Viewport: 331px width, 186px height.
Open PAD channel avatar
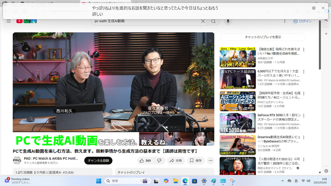click(17, 160)
